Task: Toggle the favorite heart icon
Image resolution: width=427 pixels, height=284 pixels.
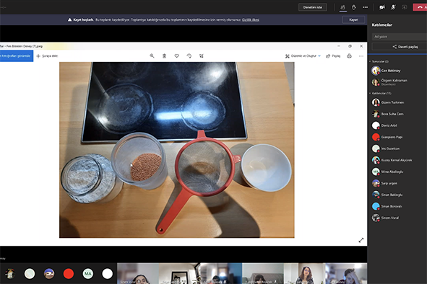Action: 177,56
